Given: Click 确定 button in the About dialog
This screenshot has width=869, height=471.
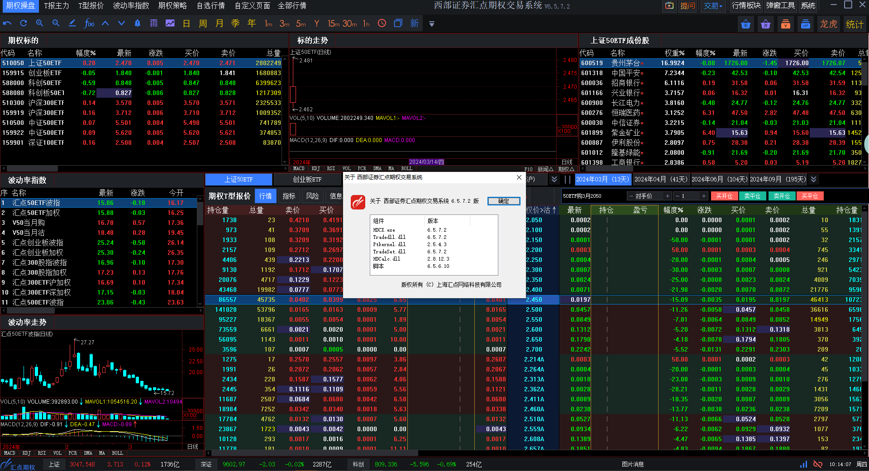Looking at the screenshot, I should point(503,201).
